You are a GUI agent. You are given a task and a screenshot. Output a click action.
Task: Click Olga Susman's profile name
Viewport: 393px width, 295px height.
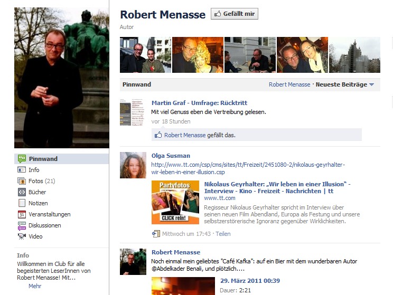click(x=171, y=156)
